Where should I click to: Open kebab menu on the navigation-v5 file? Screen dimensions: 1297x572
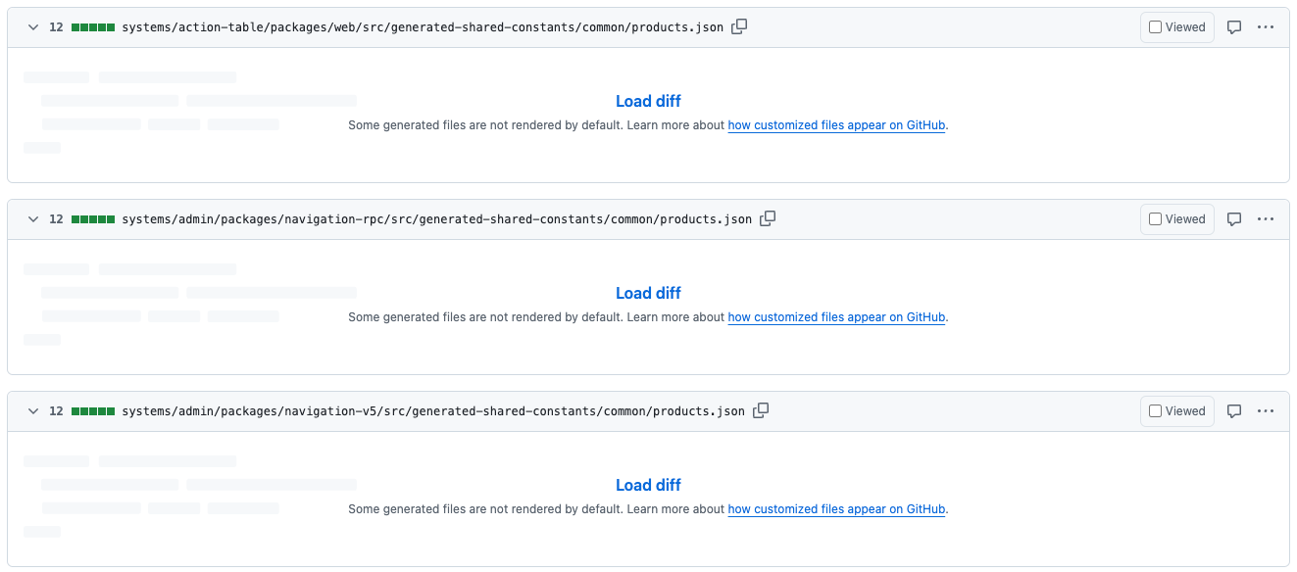click(x=1266, y=410)
